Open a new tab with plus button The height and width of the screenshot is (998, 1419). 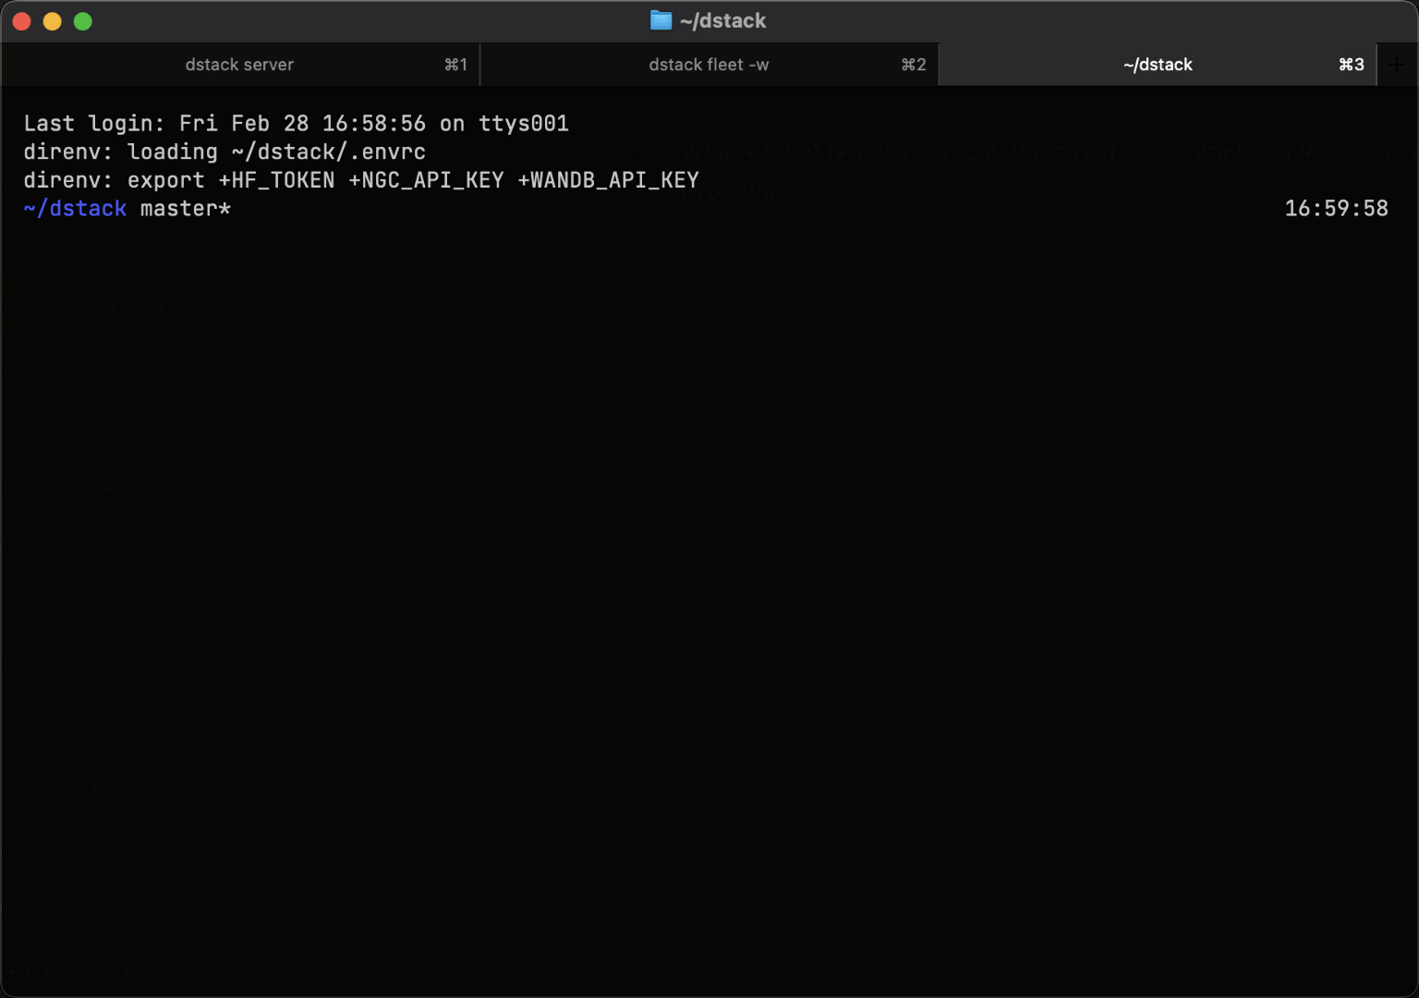coord(1397,65)
